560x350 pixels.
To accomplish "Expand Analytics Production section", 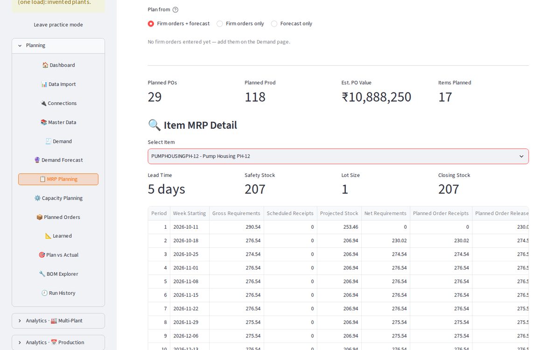I will click(58, 343).
